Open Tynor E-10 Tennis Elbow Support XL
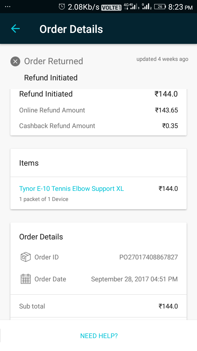Image resolution: width=197 pixels, height=351 pixels. (x=71, y=189)
